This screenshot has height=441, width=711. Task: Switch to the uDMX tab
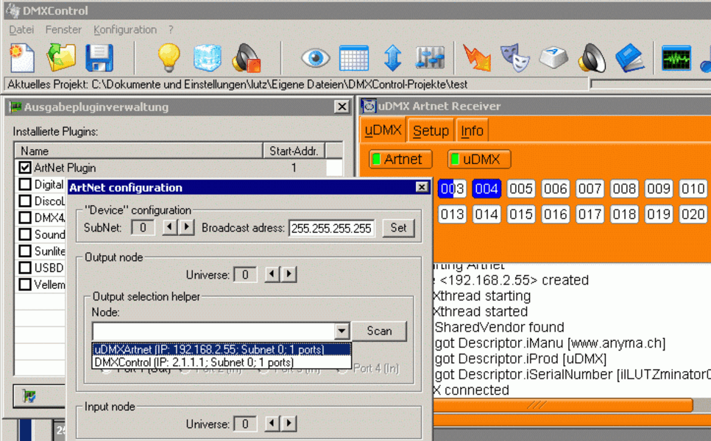coord(383,130)
